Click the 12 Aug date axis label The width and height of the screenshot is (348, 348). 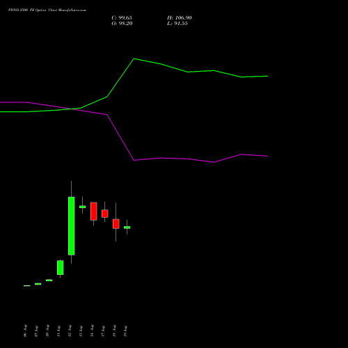tap(70, 331)
